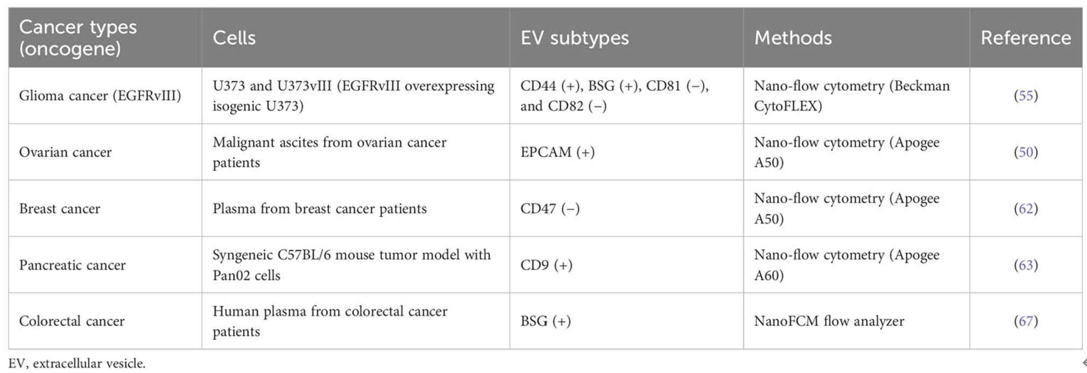Select the Breast cancer row label
1087x373 pixels.
click(60, 209)
